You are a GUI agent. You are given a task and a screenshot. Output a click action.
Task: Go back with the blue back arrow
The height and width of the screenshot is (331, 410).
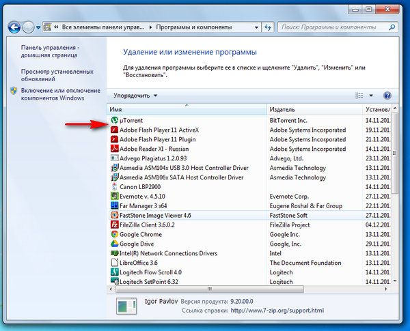pos(14,27)
